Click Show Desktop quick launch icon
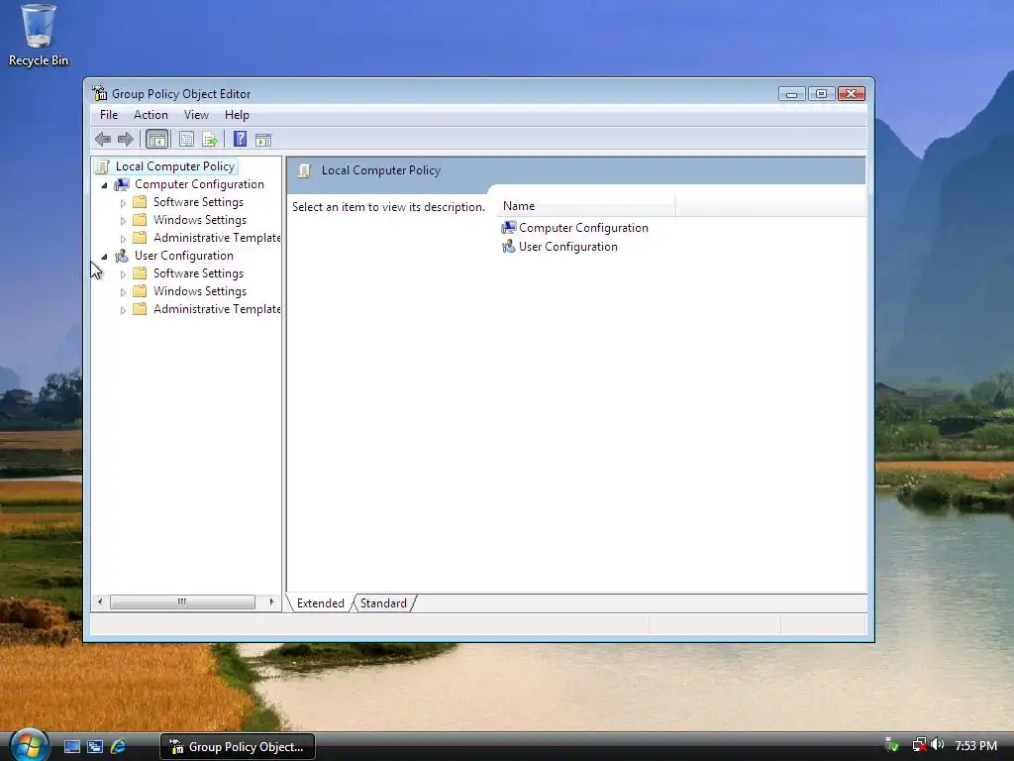1014x761 pixels. [72, 747]
